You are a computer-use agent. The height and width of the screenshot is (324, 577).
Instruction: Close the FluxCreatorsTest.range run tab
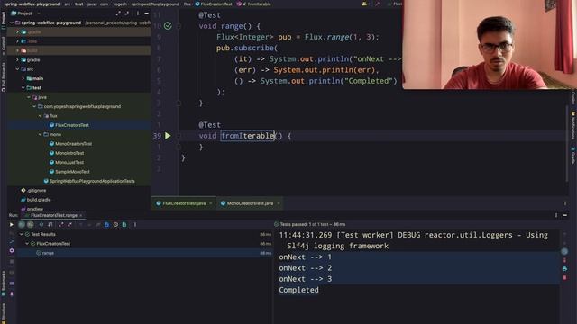point(81,215)
